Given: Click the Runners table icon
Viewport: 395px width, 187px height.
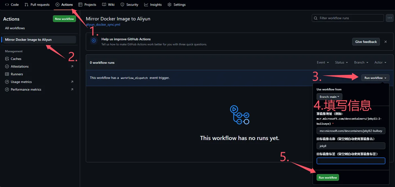Looking at the screenshot, I should tap(7, 74).
